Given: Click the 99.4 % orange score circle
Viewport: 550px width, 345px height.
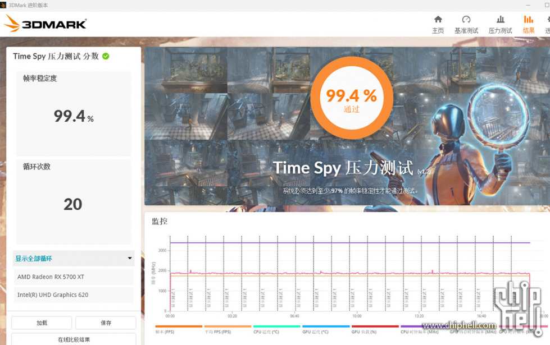Looking at the screenshot, I should (352, 98).
